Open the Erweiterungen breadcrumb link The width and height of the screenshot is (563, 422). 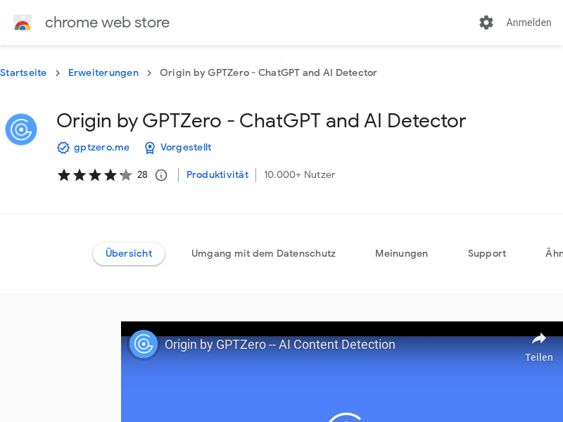coord(103,73)
